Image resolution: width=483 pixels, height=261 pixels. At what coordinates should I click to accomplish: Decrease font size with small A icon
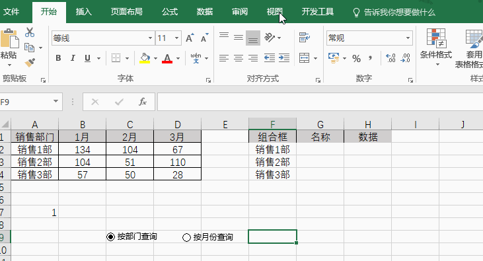coord(205,38)
